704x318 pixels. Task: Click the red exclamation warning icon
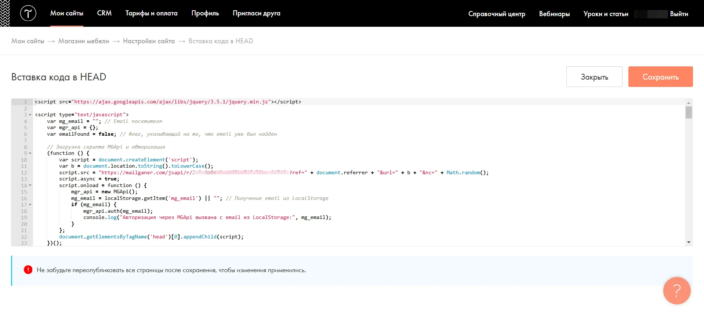[28, 270]
